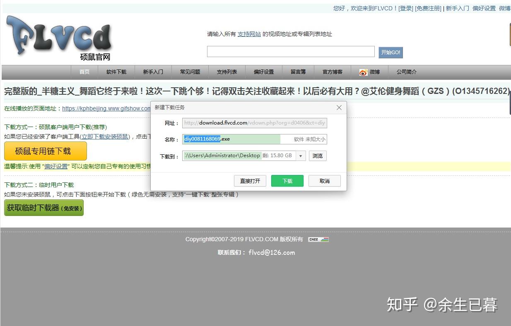This screenshot has width=511, height=326.
Task: Click the FLVCD logo image
Action: pyautogui.click(x=59, y=38)
